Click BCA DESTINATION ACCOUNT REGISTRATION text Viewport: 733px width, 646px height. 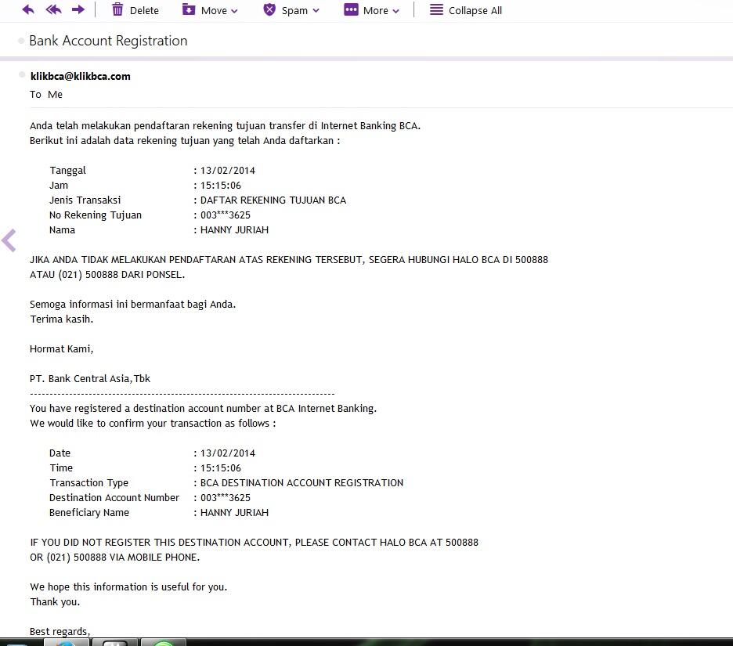[302, 483]
